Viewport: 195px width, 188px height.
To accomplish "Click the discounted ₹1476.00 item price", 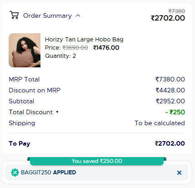I will coord(106,48).
